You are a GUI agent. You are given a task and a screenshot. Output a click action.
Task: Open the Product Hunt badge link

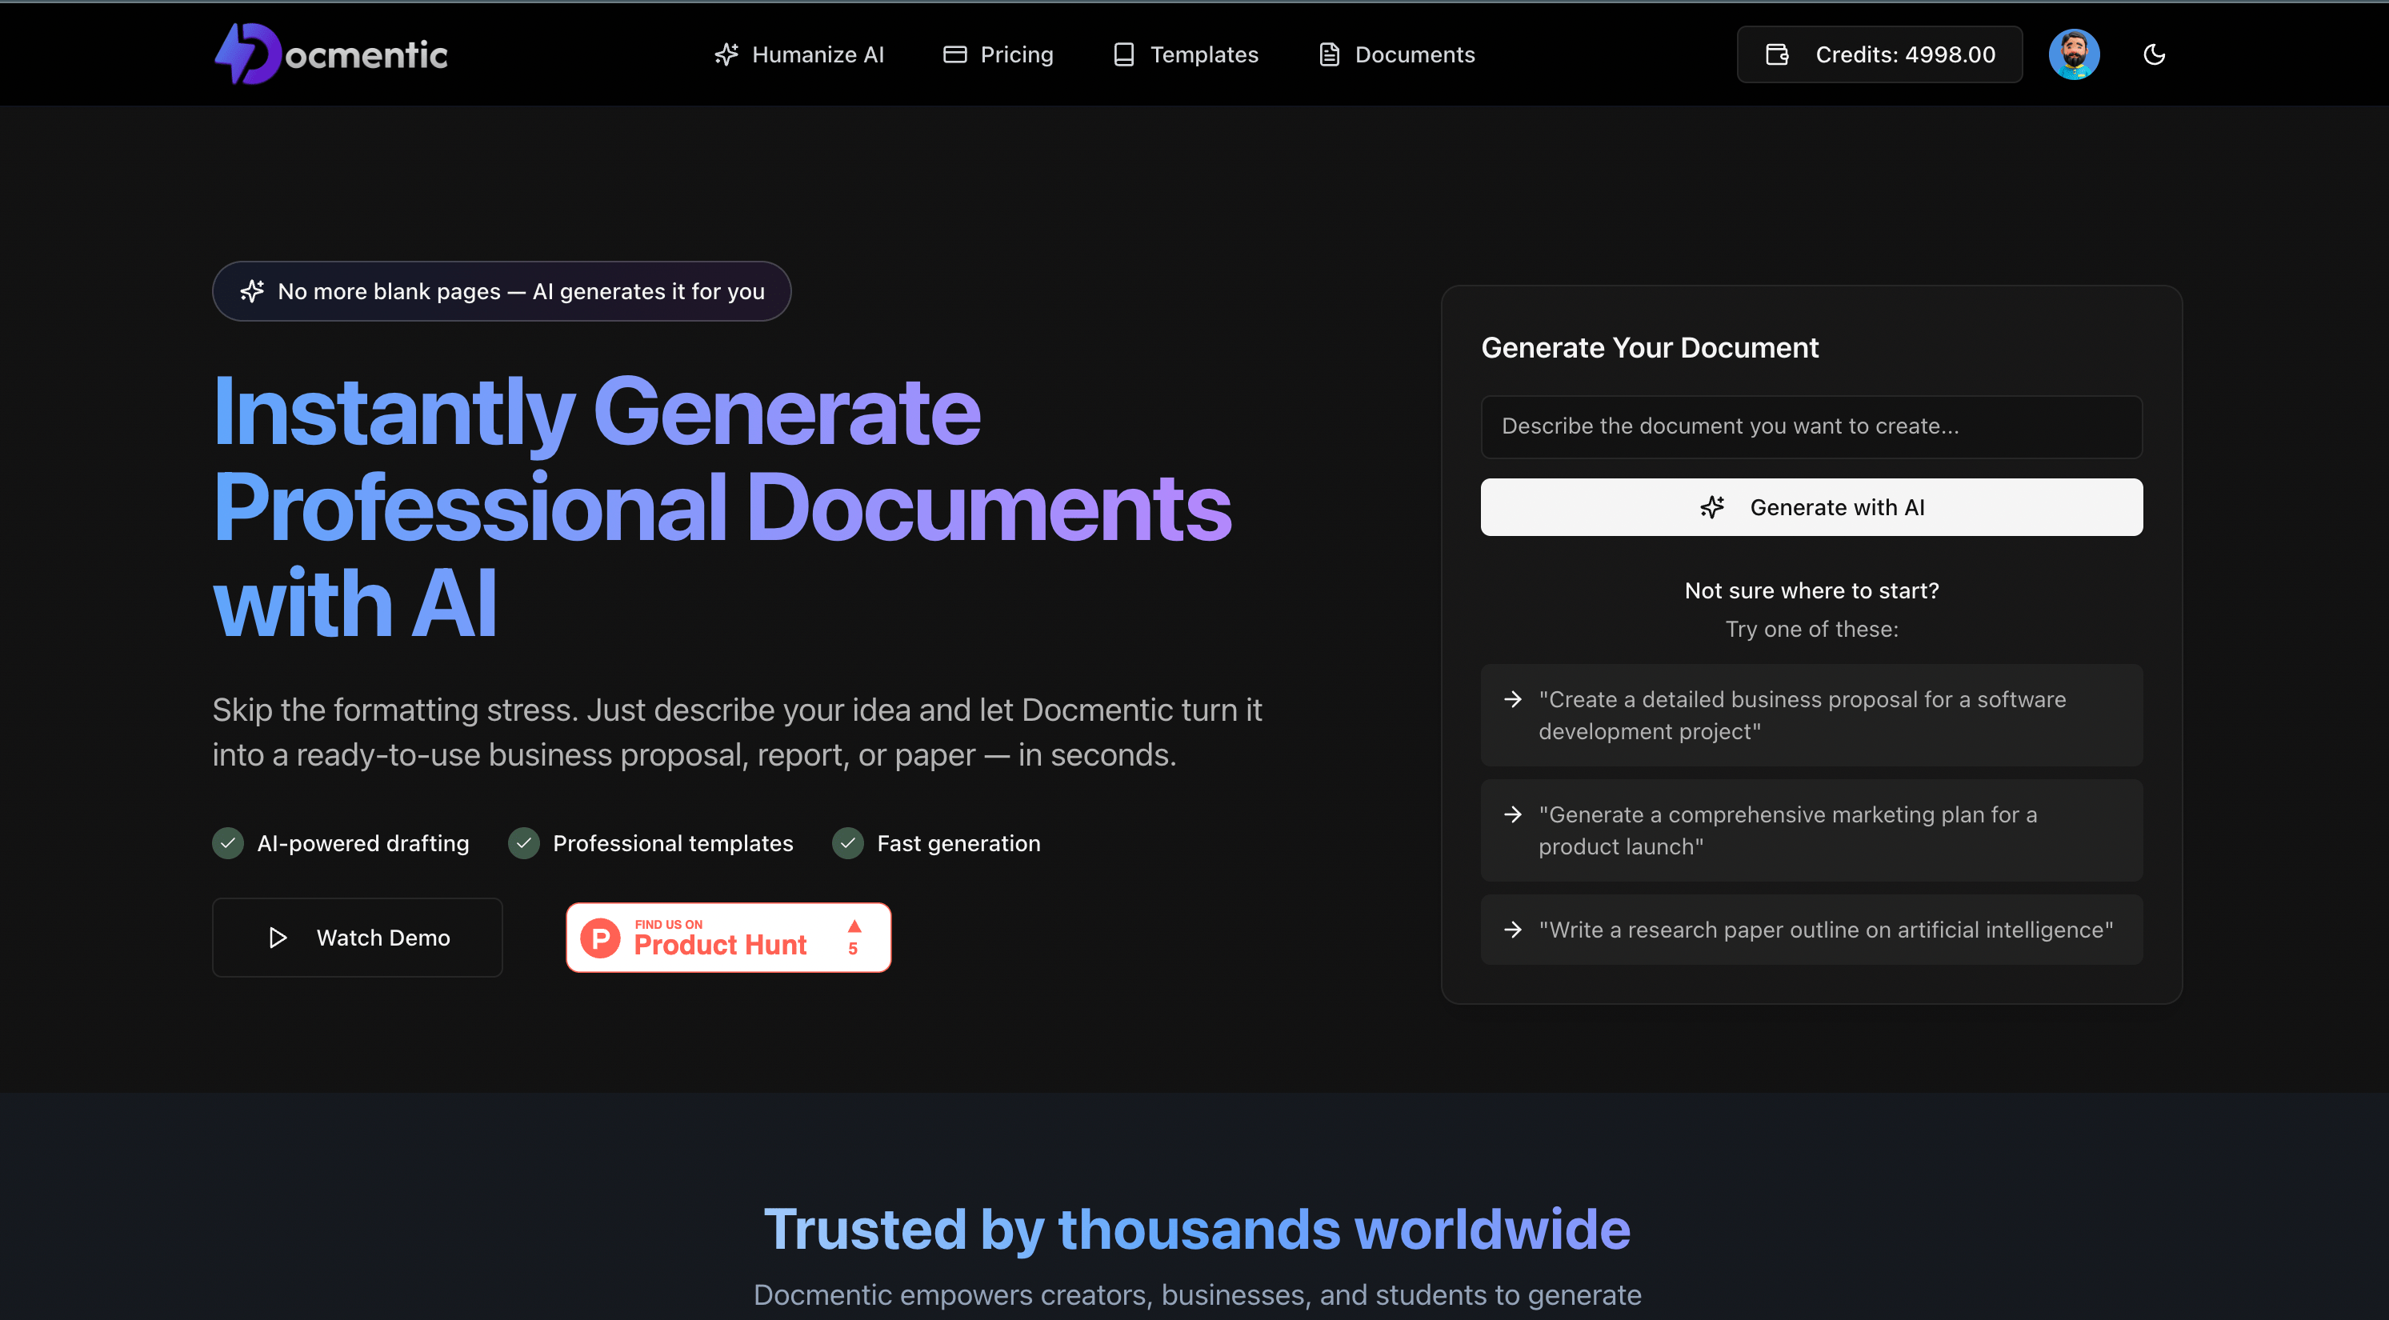point(728,937)
